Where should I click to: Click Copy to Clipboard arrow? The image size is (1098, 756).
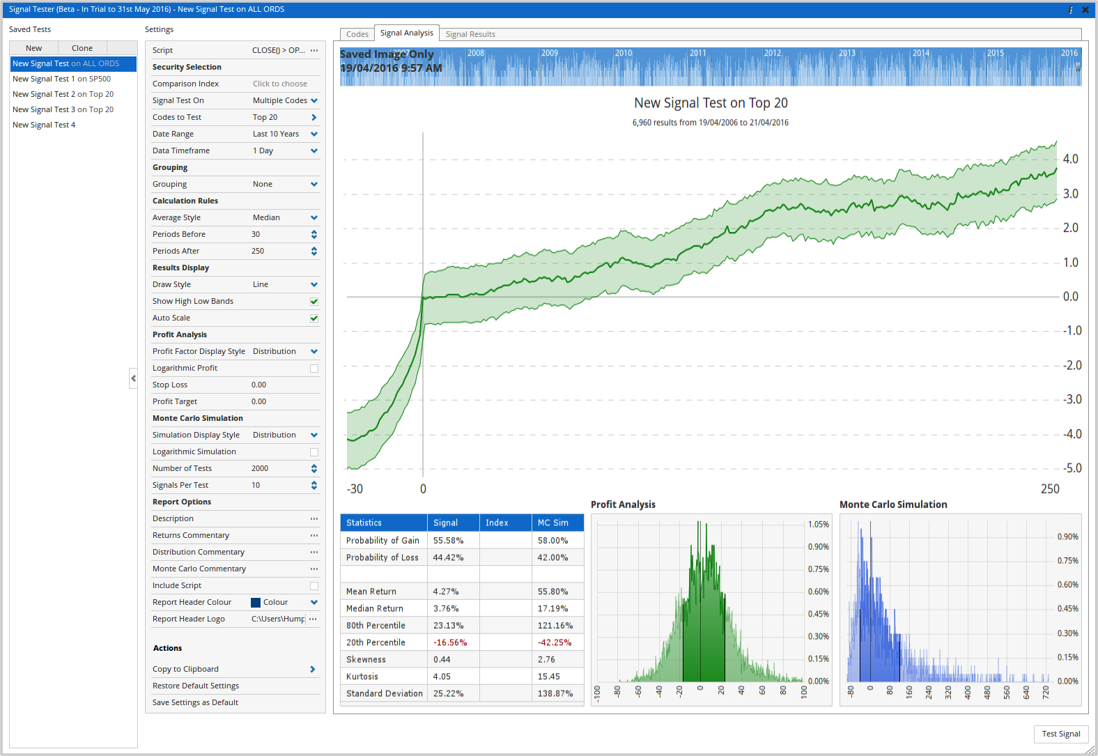pyautogui.click(x=312, y=669)
